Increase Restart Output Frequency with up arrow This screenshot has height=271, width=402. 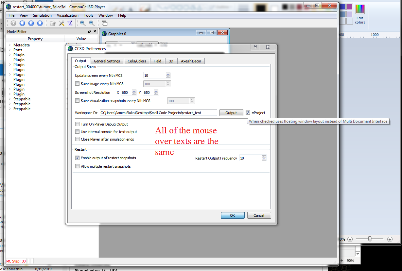pos(264,156)
